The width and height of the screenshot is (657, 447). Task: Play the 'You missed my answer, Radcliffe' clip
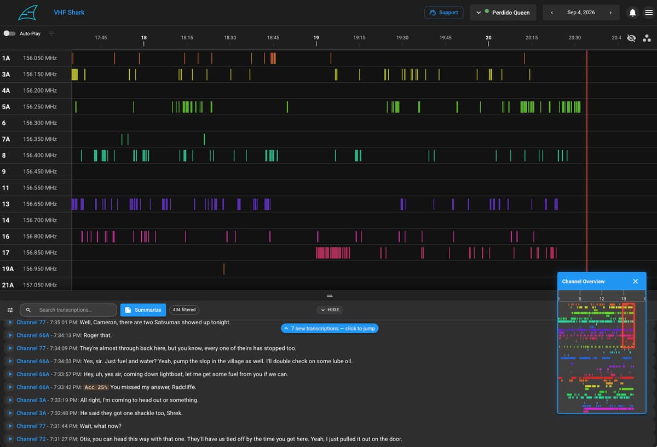pyautogui.click(x=10, y=387)
